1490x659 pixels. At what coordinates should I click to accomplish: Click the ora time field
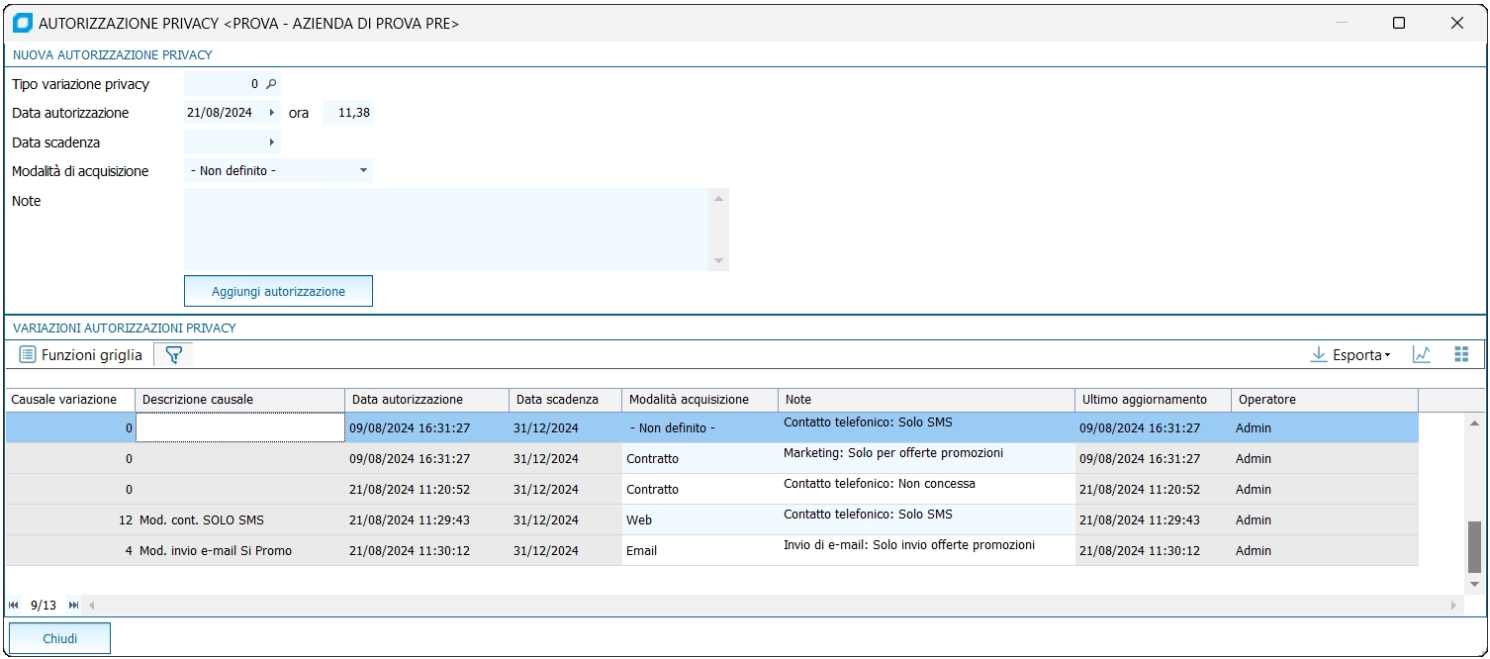(x=348, y=114)
